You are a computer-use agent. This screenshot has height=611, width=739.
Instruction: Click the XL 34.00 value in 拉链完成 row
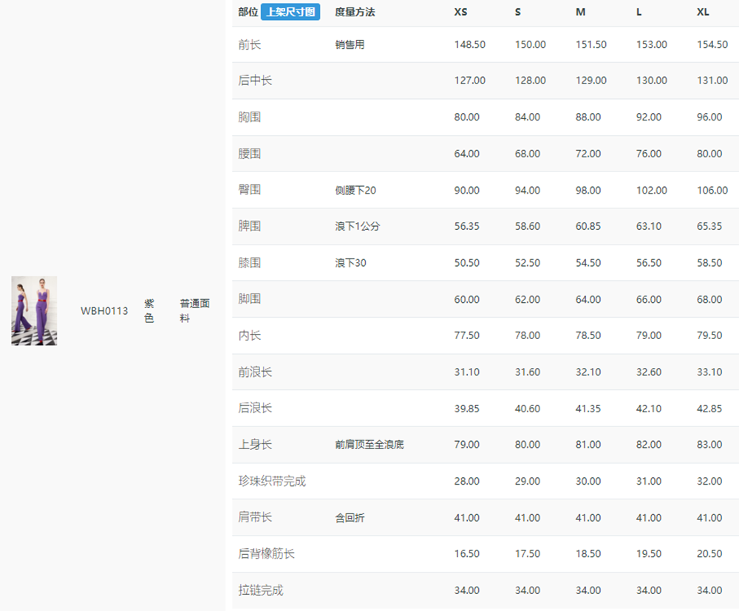pyautogui.click(x=709, y=590)
